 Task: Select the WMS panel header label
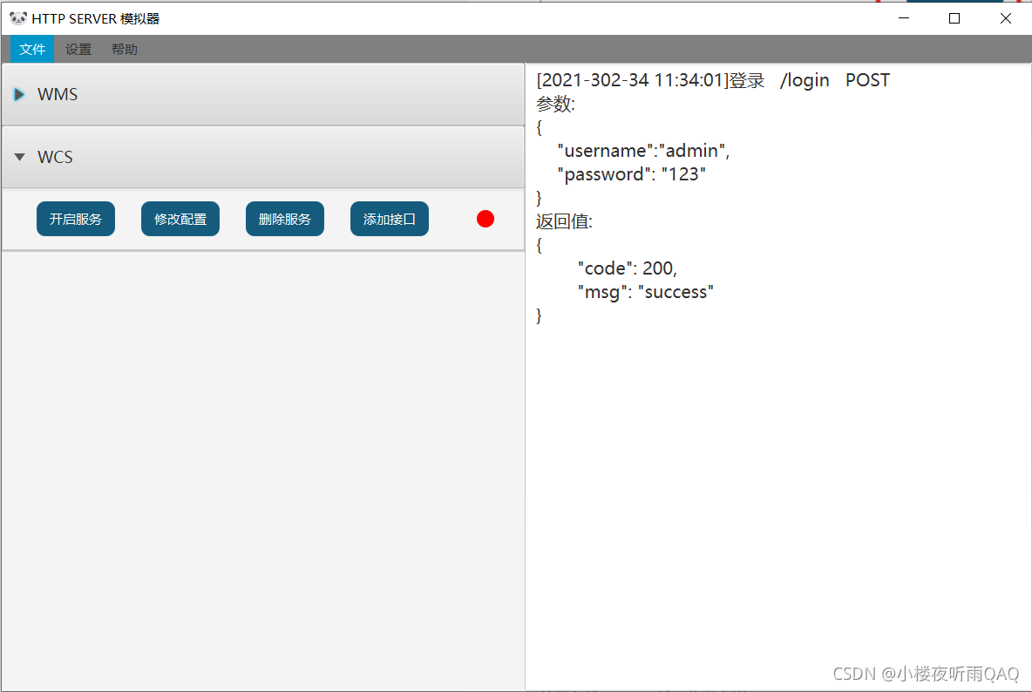pos(58,95)
